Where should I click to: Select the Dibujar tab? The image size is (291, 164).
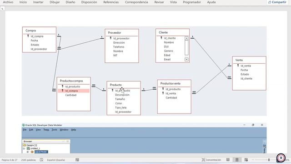(55, 2)
